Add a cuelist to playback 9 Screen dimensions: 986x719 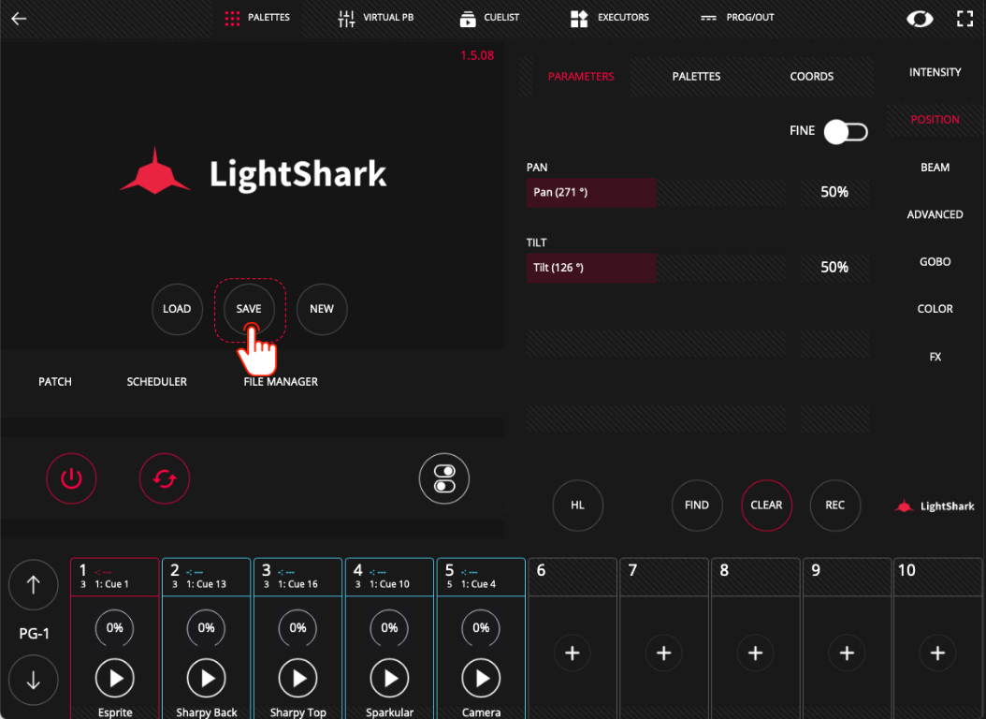[847, 653]
